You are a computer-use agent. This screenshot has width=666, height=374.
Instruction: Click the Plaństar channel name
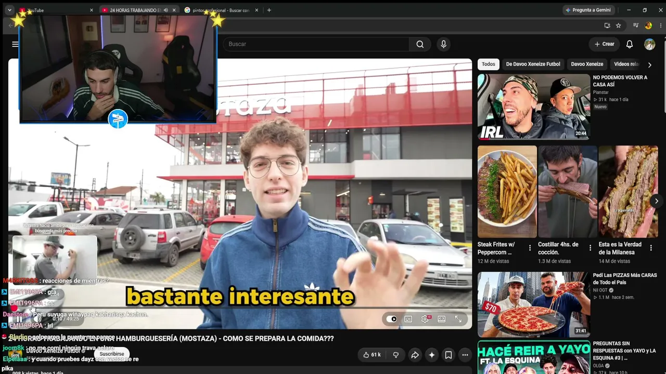tap(601, 92)
